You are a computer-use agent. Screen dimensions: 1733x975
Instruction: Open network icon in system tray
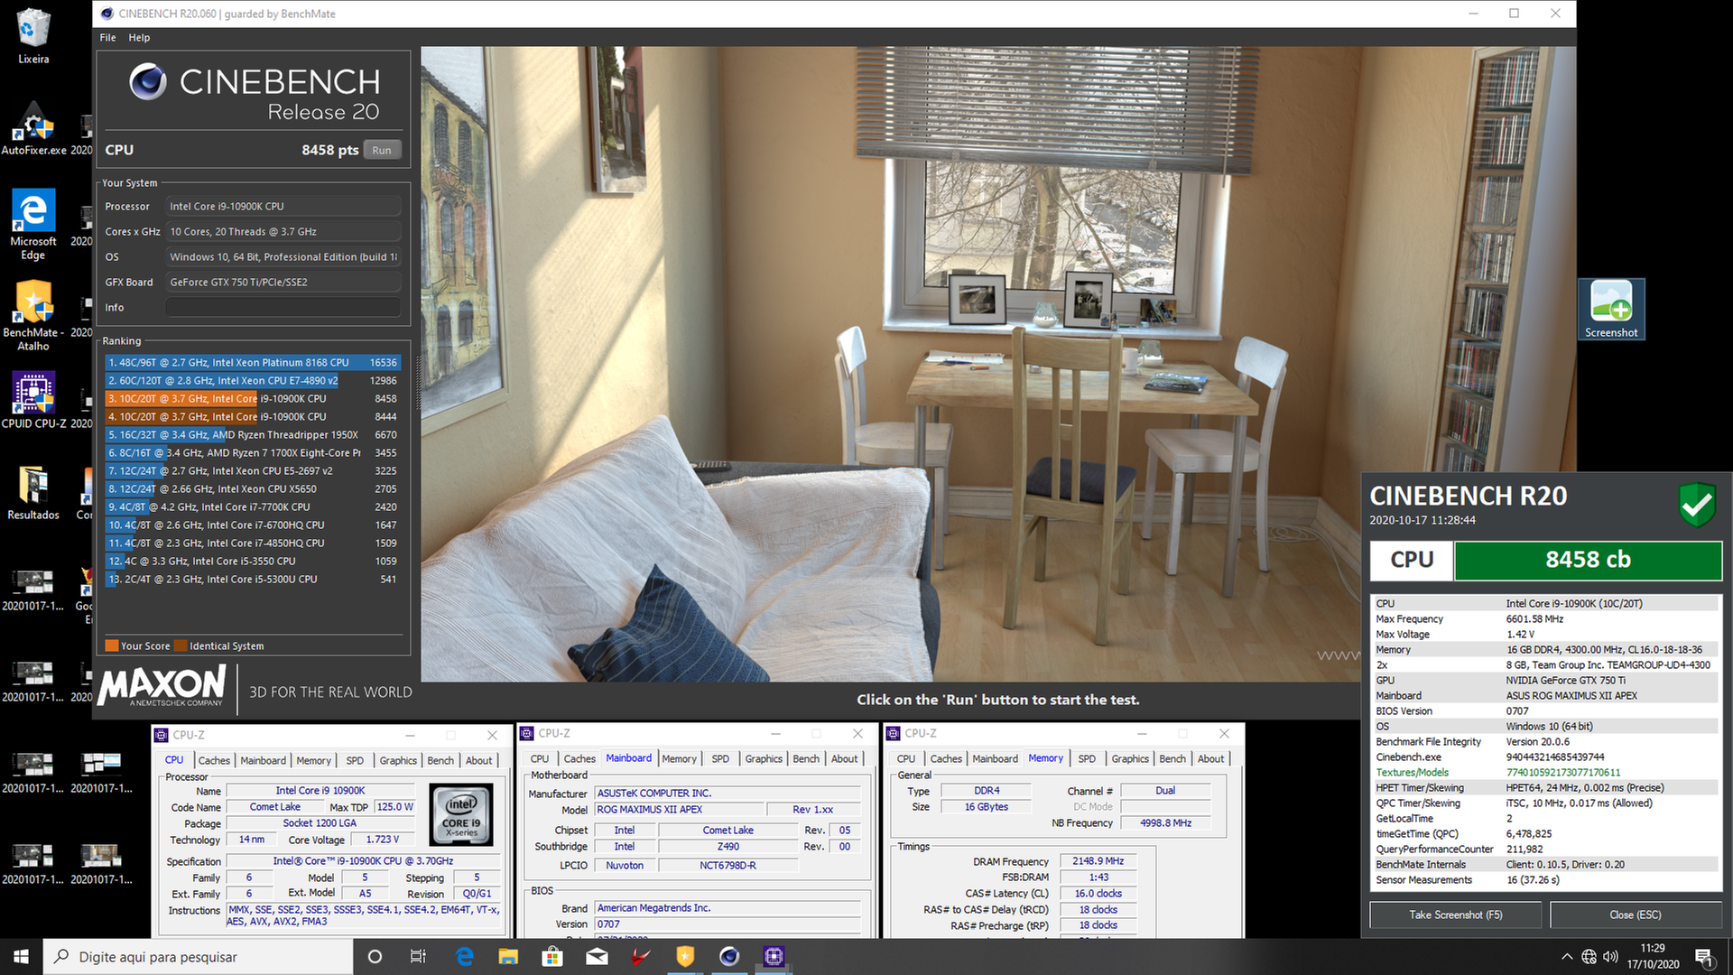click(x=1589, y=957)
